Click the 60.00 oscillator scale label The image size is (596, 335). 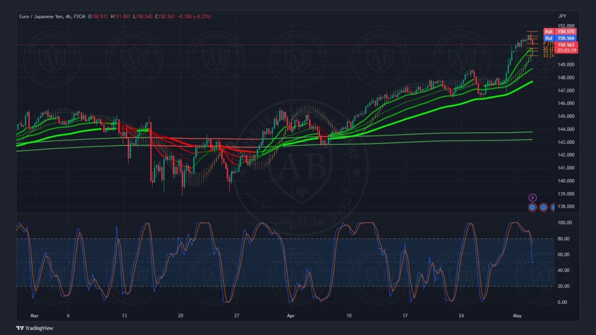coord(563,254)
